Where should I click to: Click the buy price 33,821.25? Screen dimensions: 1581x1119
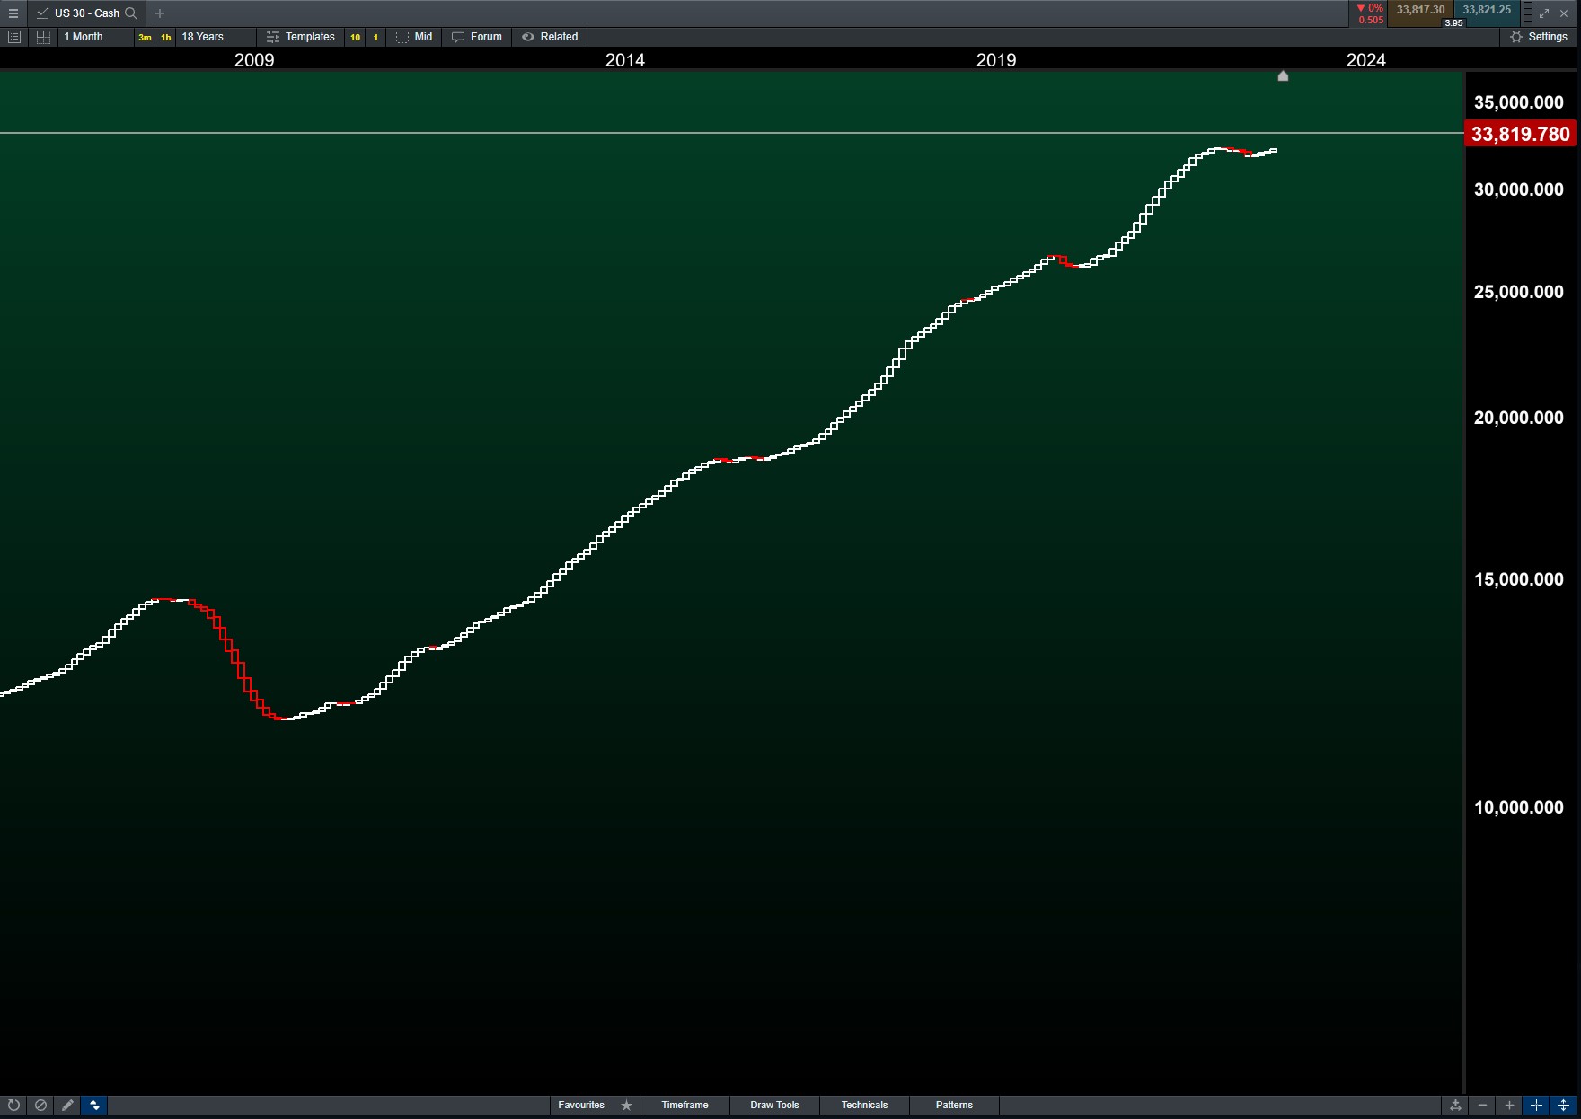(x=1487, y=11)
